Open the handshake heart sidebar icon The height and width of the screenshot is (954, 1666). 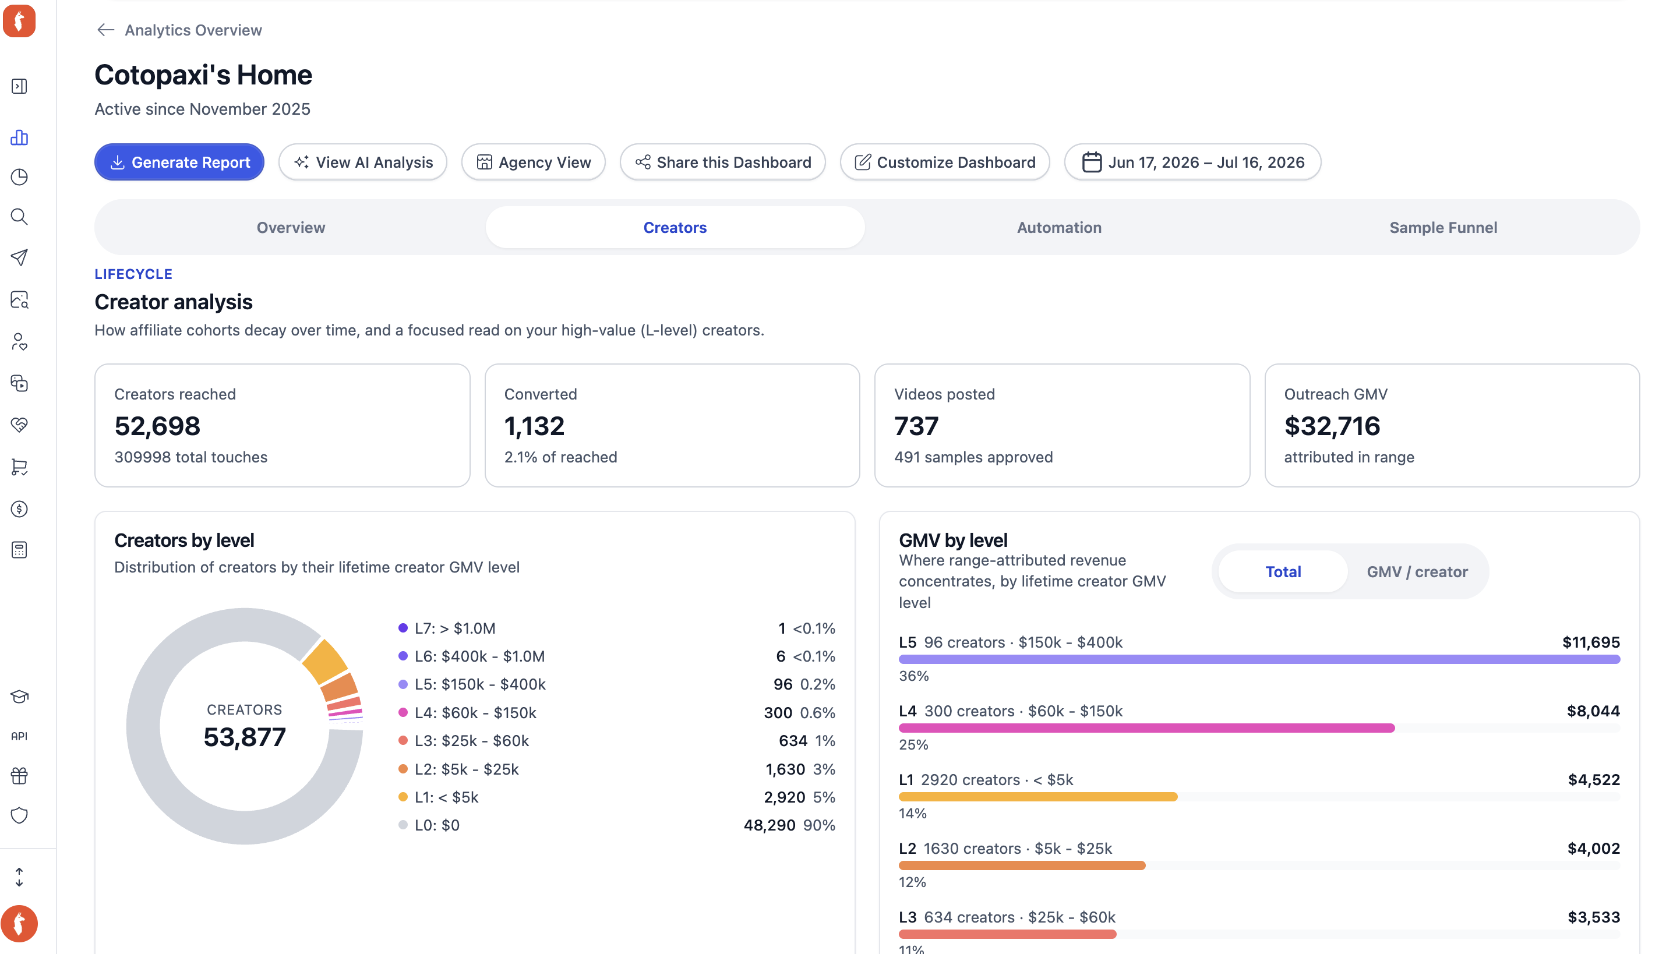coord(19,425)
